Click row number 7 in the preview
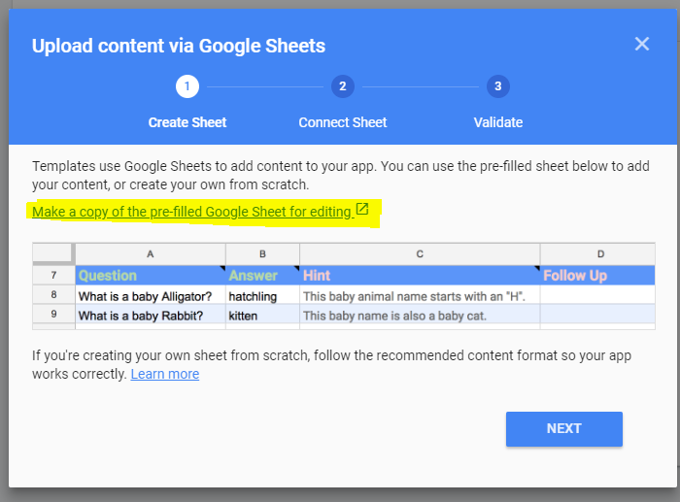 point(53,276)
